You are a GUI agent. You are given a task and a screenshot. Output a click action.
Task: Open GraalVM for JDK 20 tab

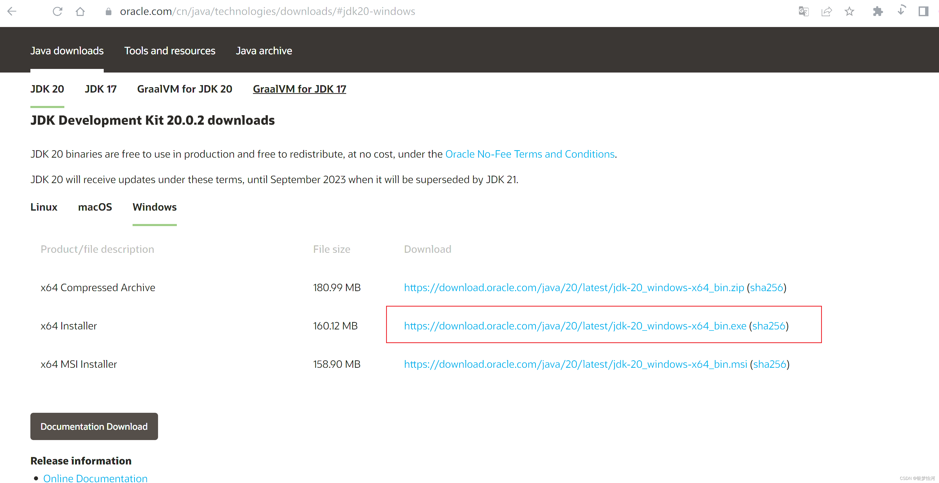pos(185,88)
